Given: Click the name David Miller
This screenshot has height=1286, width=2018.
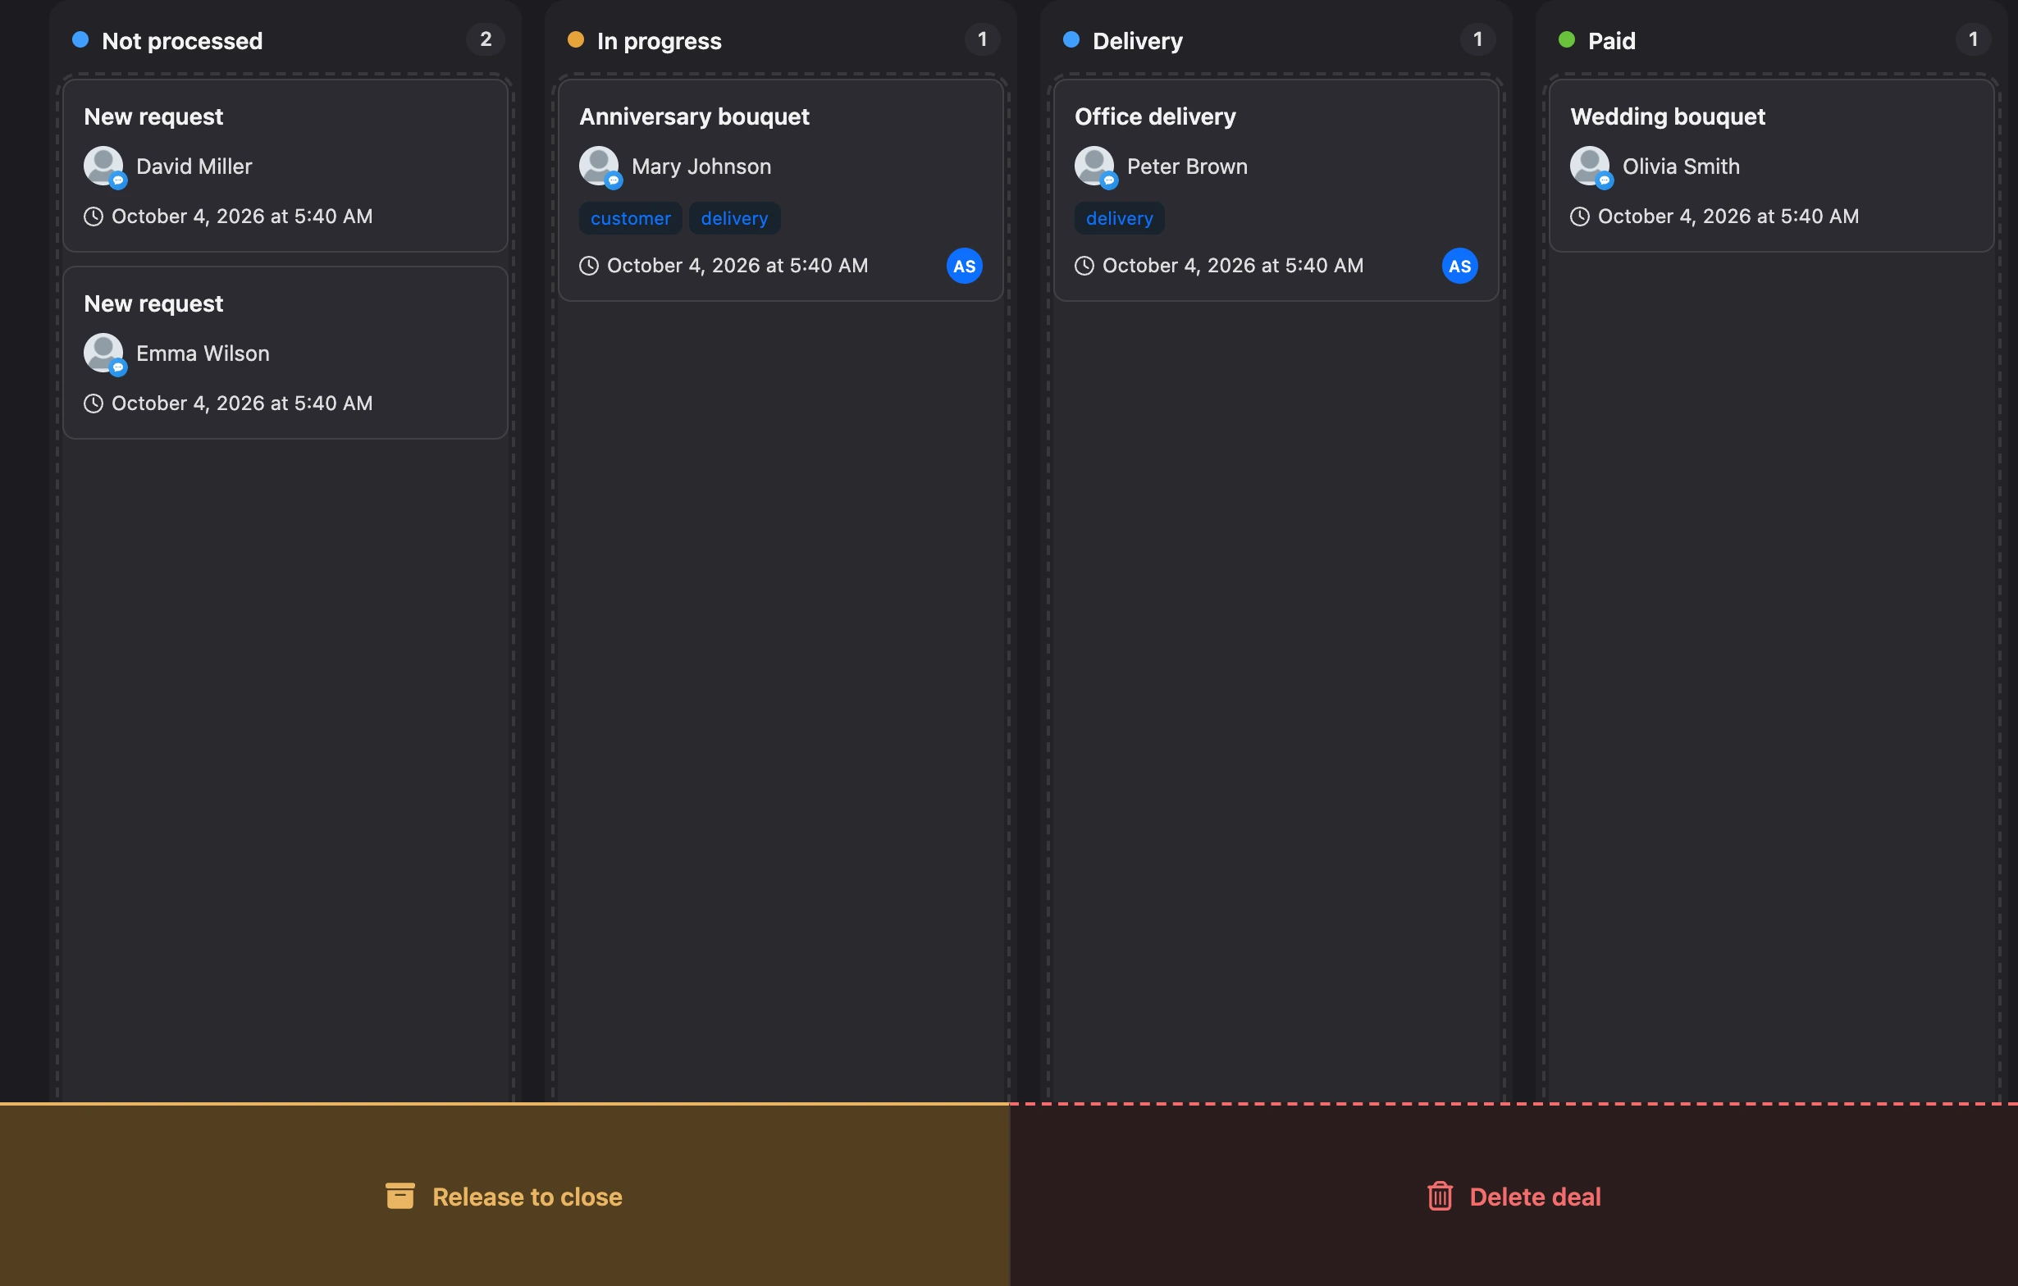Looking at the screenshot, I should 194,166.
